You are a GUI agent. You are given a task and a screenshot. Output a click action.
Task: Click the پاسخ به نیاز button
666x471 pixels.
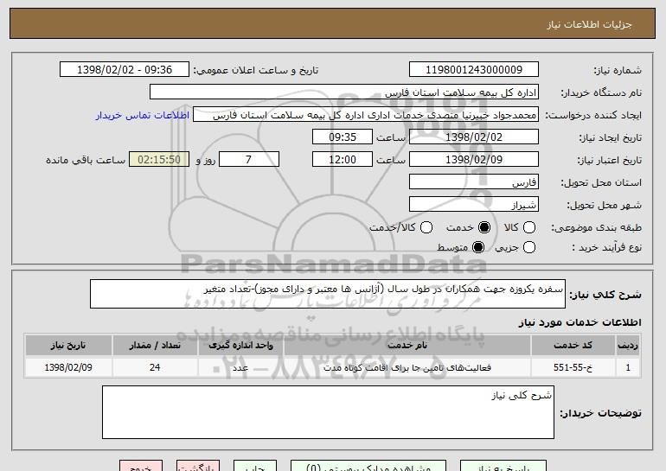tap(503, 466)
